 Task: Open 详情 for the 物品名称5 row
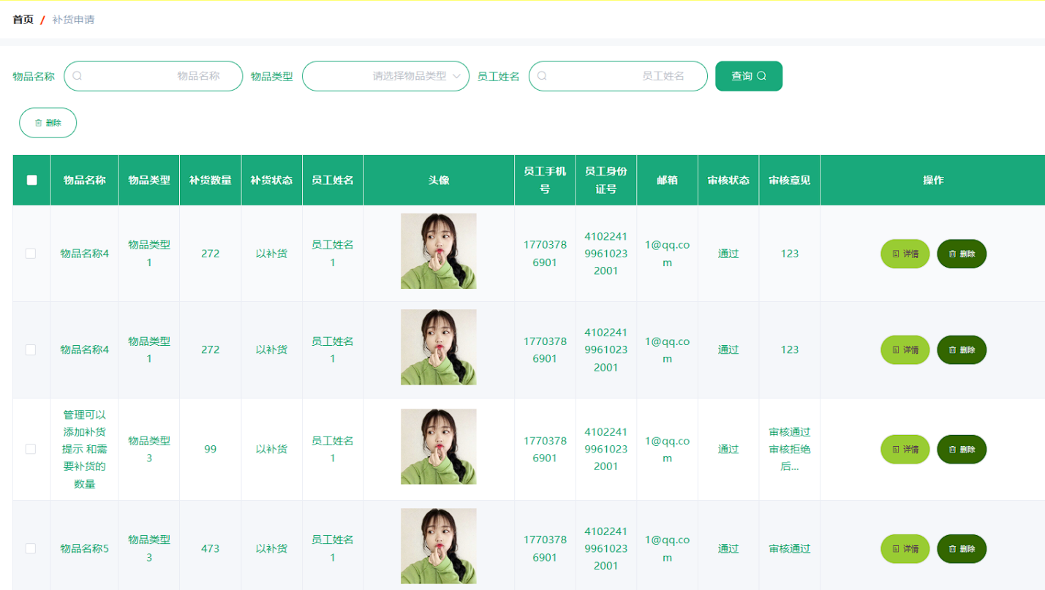click(x=905, y=548)
